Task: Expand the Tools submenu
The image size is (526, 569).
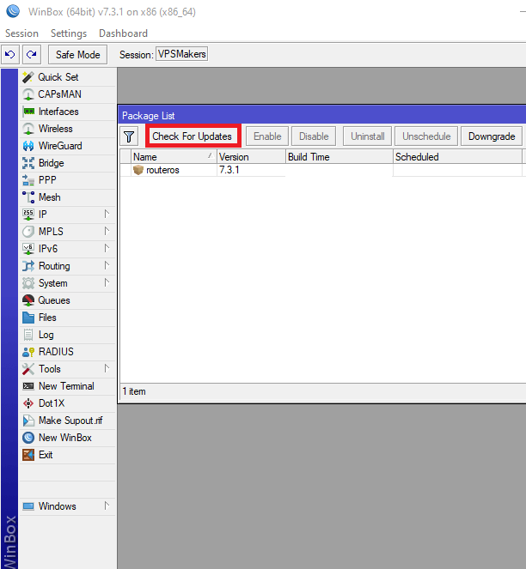Action: tap(68, 369)
